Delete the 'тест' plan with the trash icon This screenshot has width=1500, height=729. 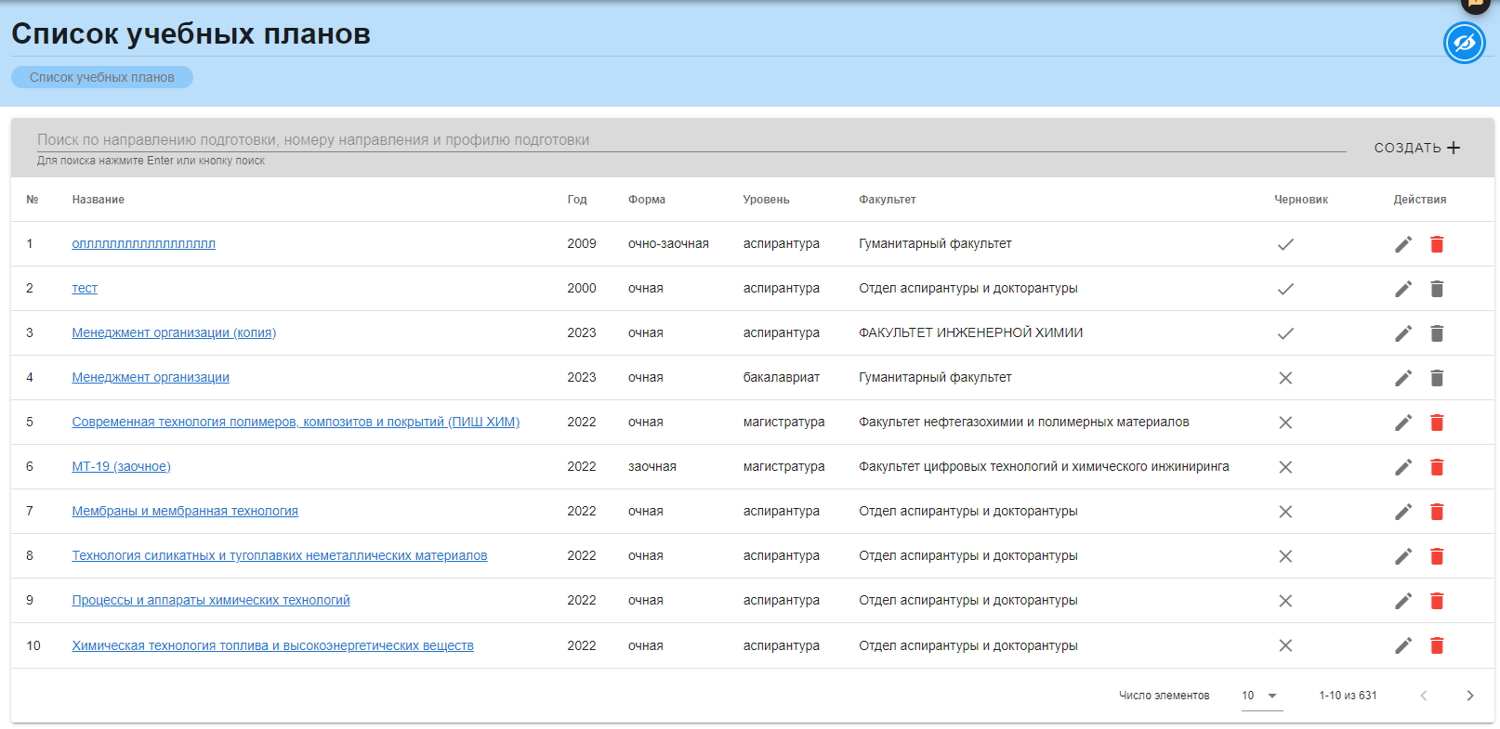click(1436, 289)
